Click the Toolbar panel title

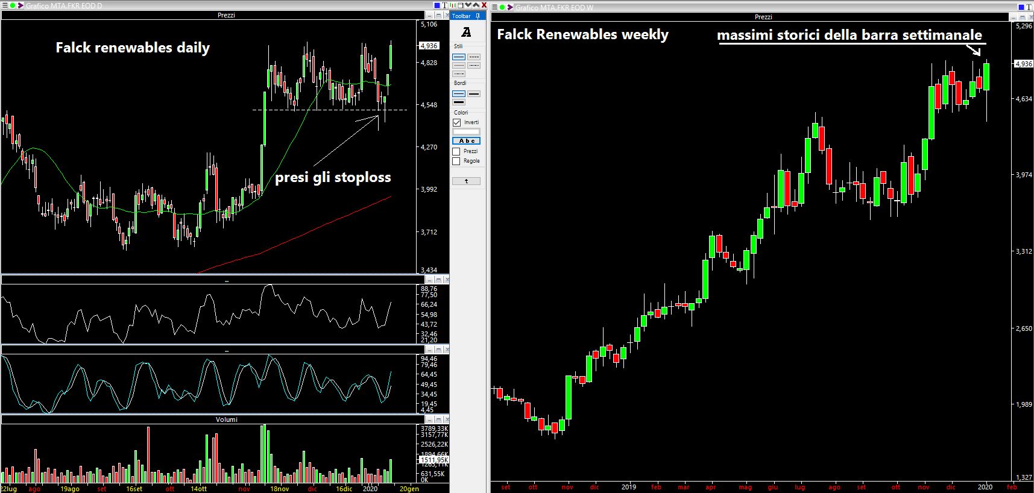[x=462, y=16]
